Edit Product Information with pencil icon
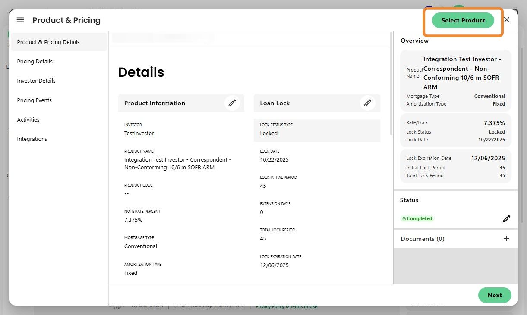The height and width of the screenshot is (315, 527). click(x=232, y=103)
